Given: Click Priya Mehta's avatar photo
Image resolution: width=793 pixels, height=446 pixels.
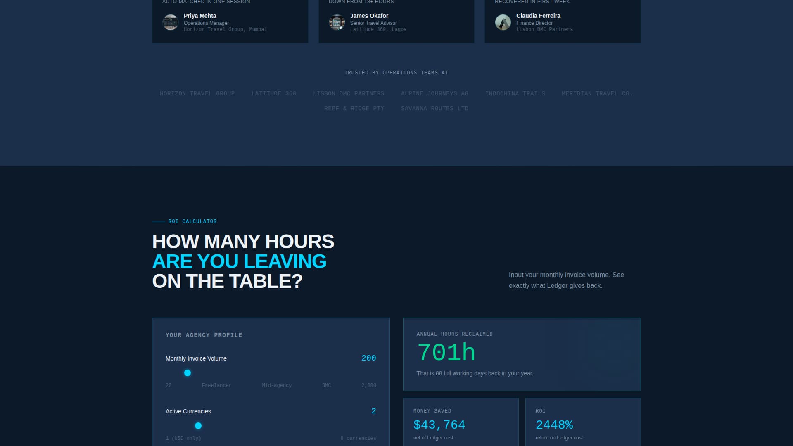Looking at the screenshot, I should pyautogui.click(x=170, y=22).
